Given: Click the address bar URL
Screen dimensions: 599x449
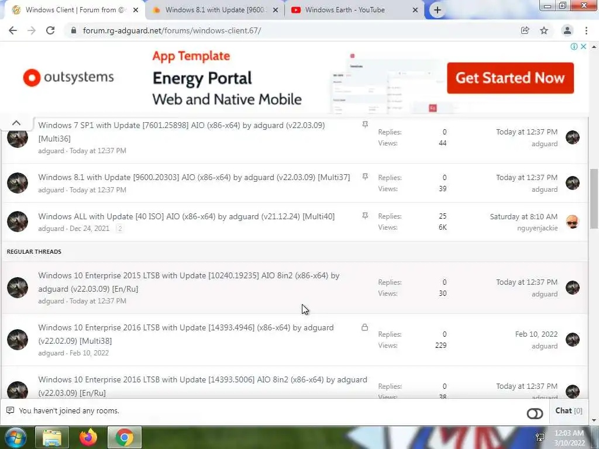Looking at the screenshot, I should tap(172, 30).
